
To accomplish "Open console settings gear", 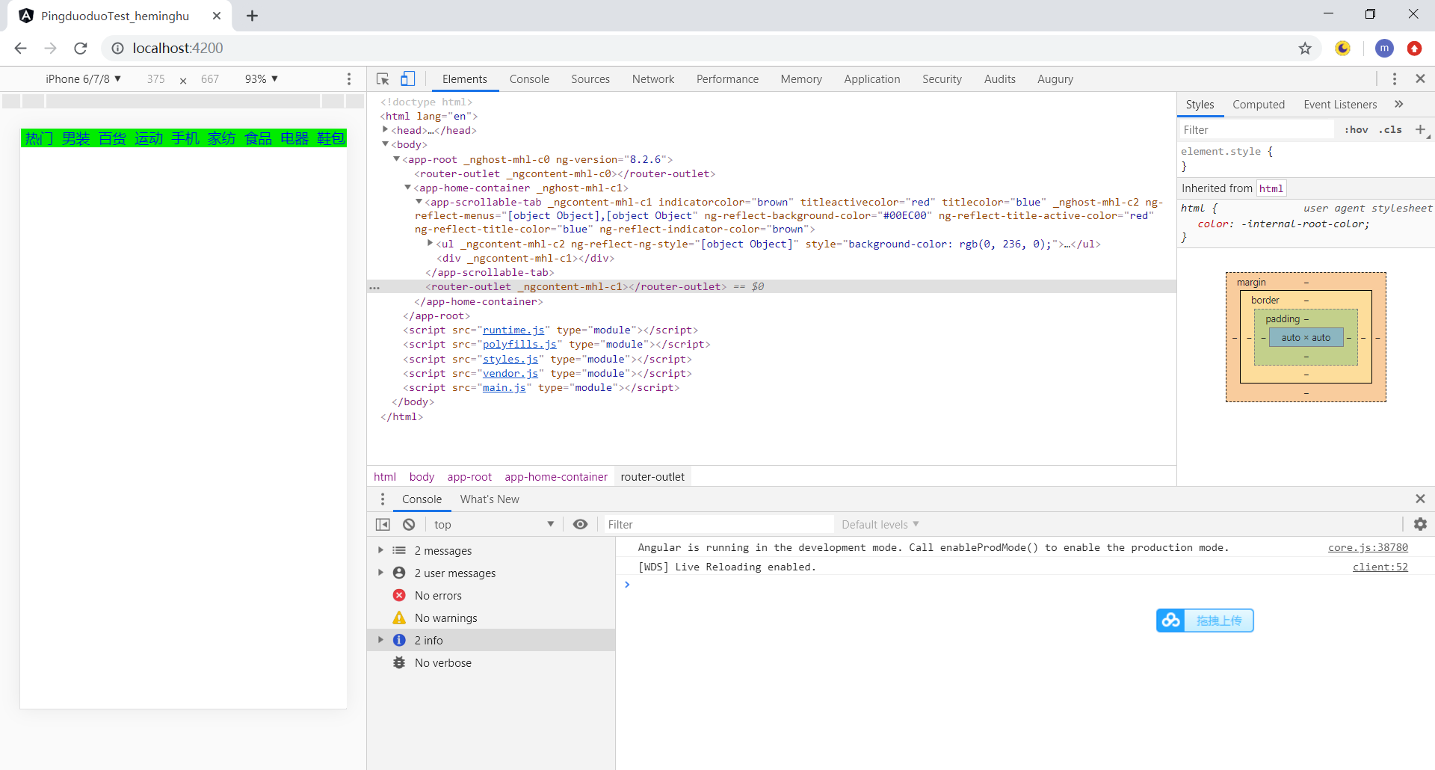I will pos(1421,525).
